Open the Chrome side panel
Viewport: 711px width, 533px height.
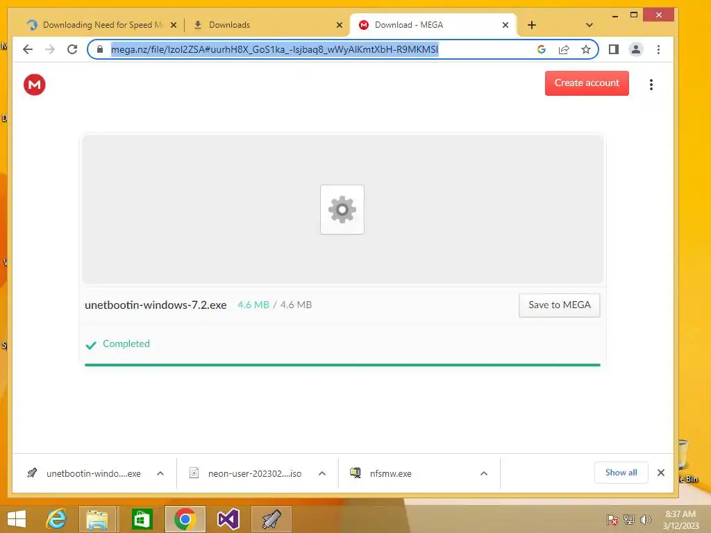point(614,49)
